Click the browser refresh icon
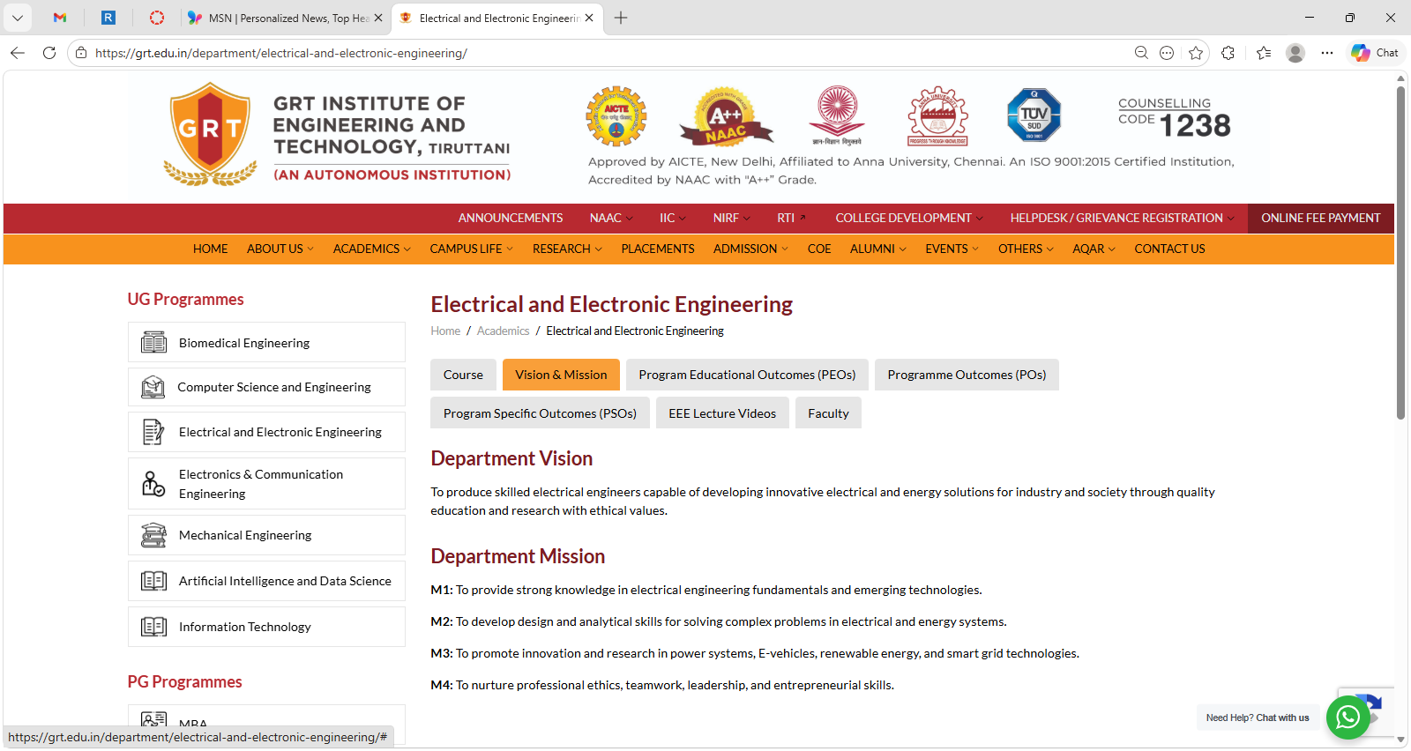 [49, 53]
